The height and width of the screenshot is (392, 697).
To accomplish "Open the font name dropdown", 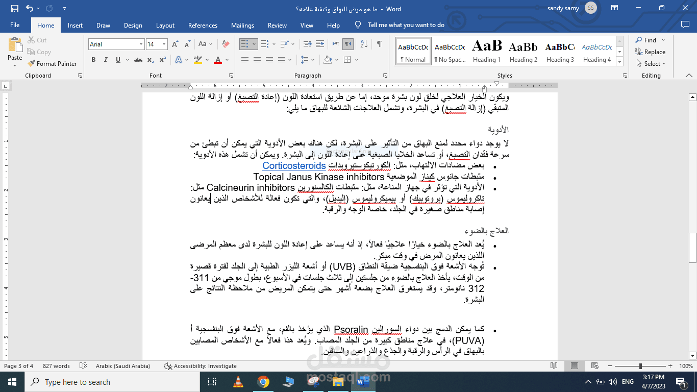I will 141,44.
